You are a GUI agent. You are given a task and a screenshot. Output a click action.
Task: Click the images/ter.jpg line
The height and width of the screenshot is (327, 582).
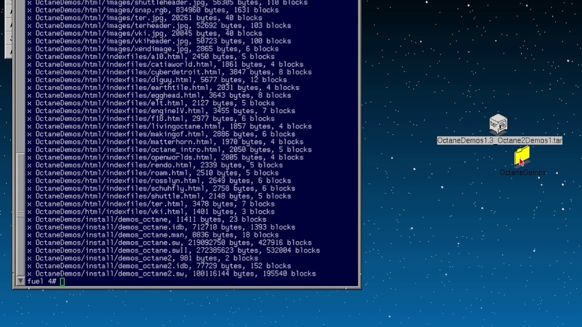pyautogui.click(x=145, y=19)
